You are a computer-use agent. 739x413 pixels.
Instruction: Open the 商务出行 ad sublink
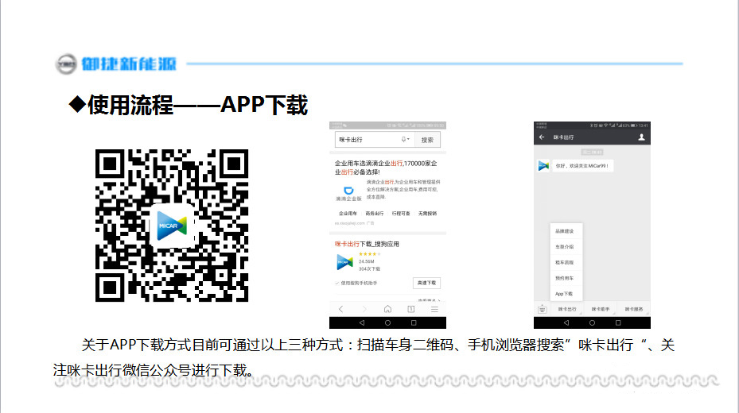[x=375, y=214]
